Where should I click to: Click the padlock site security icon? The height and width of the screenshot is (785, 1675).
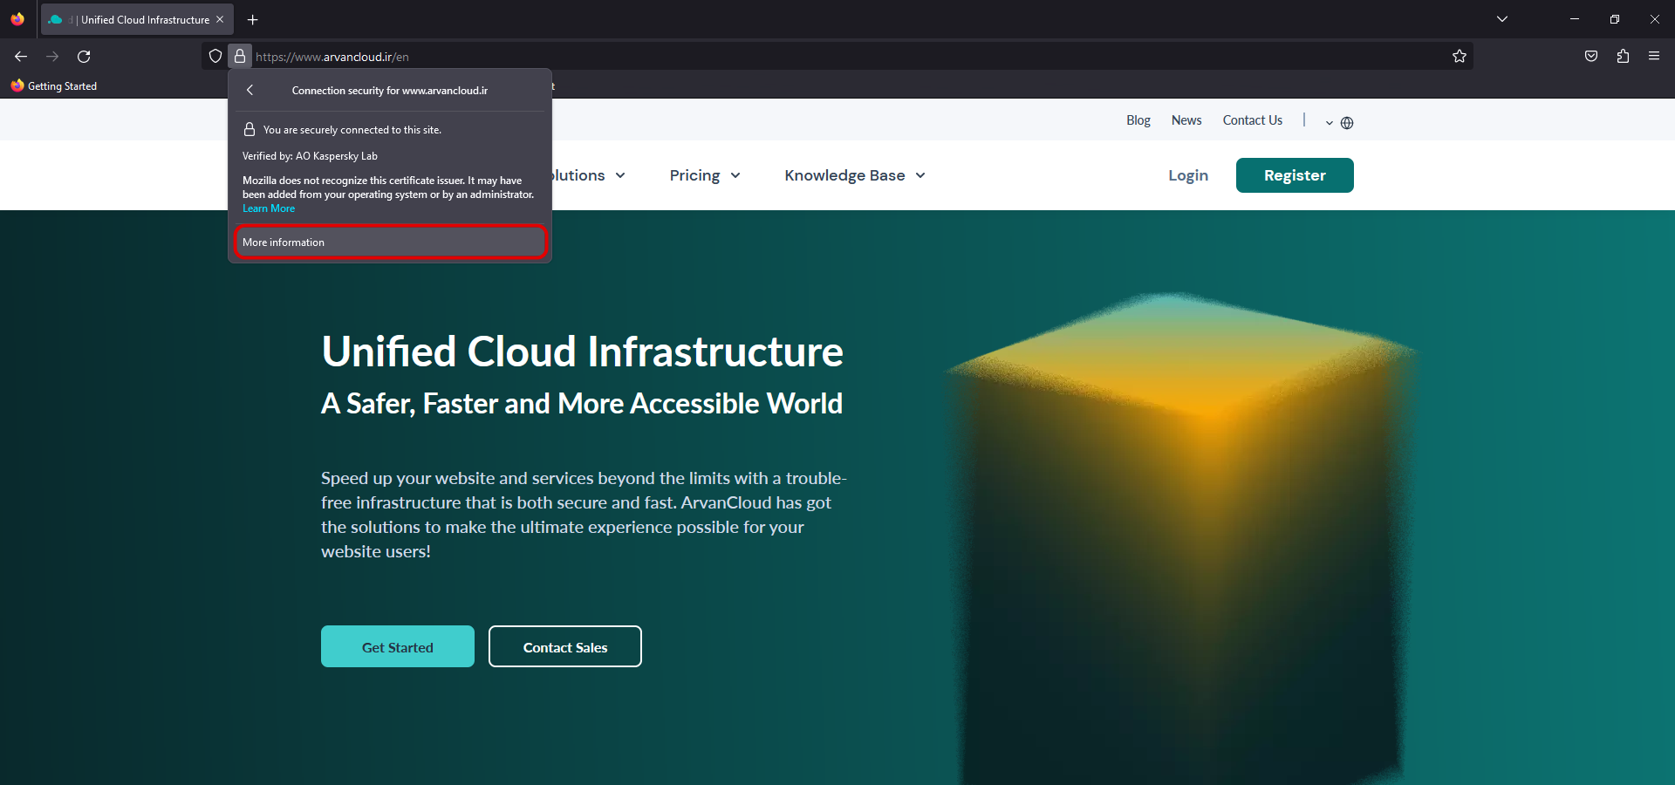coord(240,57)
